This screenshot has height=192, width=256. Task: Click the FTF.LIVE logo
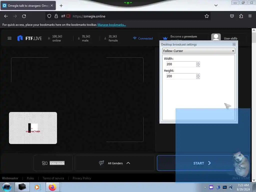[29, 38]
